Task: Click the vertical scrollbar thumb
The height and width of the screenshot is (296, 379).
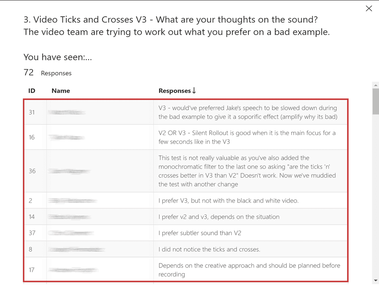Action: click(376, 102)
